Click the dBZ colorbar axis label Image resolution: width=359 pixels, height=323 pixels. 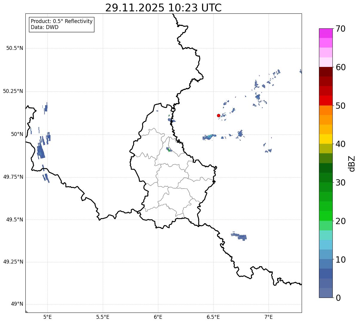pos(352,163)
